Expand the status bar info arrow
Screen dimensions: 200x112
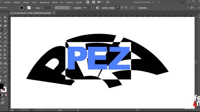pyautogui.click(x=78, y=110)
